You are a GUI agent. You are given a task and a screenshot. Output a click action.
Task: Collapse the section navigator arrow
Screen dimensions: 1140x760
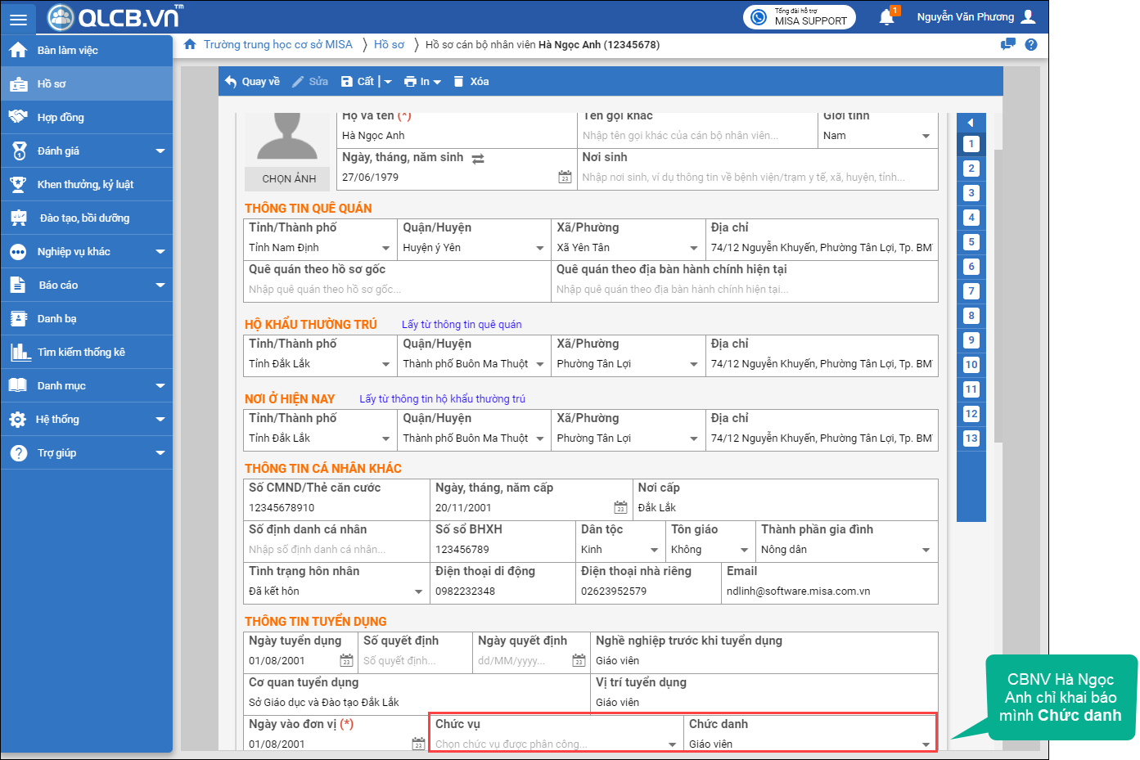(971, 123)
